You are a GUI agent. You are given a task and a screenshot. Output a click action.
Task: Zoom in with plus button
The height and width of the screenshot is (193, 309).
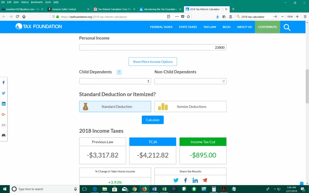(297, 17)
